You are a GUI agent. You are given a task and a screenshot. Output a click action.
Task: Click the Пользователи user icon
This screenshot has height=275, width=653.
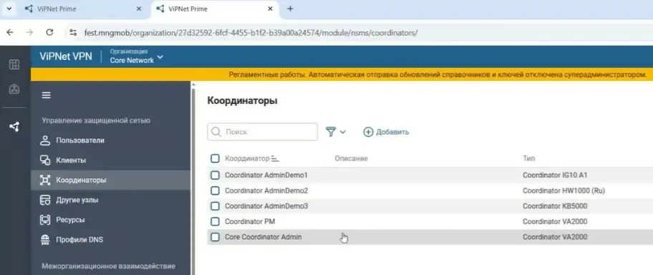tap(45, 140)
